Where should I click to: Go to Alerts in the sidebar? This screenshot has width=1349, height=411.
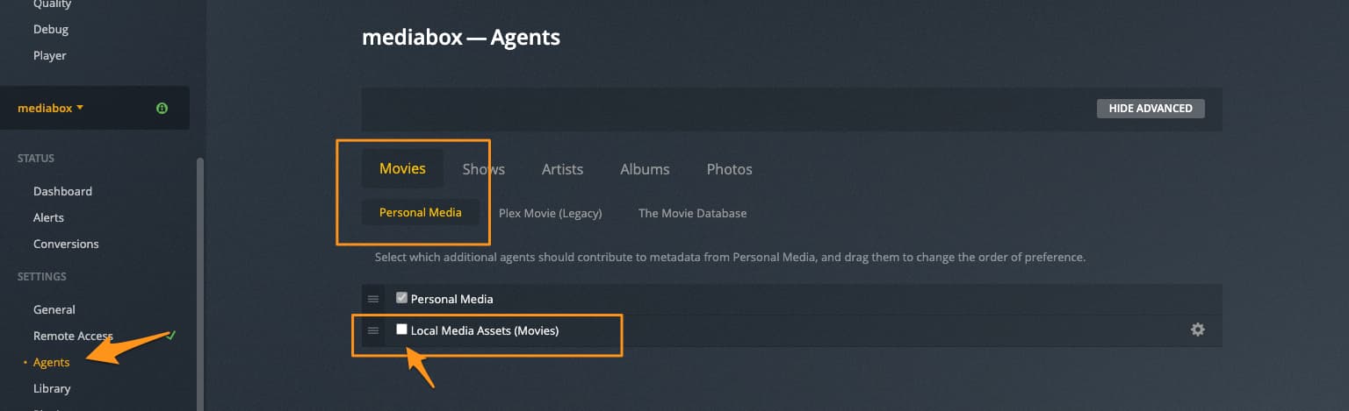pyautogui.click(x=48, y=217)
